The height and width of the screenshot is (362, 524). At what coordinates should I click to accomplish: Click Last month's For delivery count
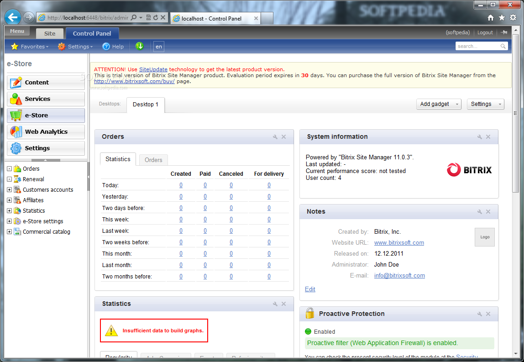(x=269, y=265)
